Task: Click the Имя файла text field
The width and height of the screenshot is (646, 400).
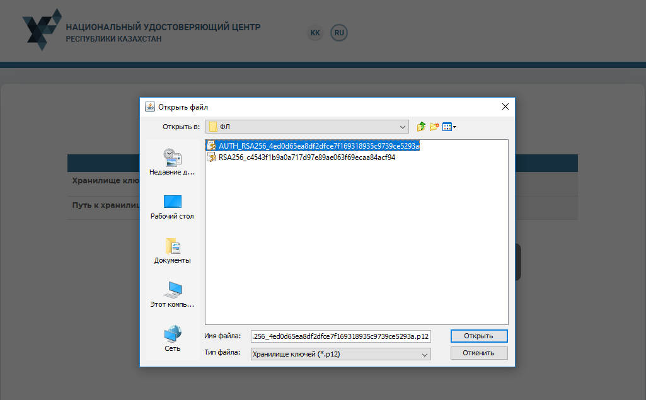Action: (340, 336)
